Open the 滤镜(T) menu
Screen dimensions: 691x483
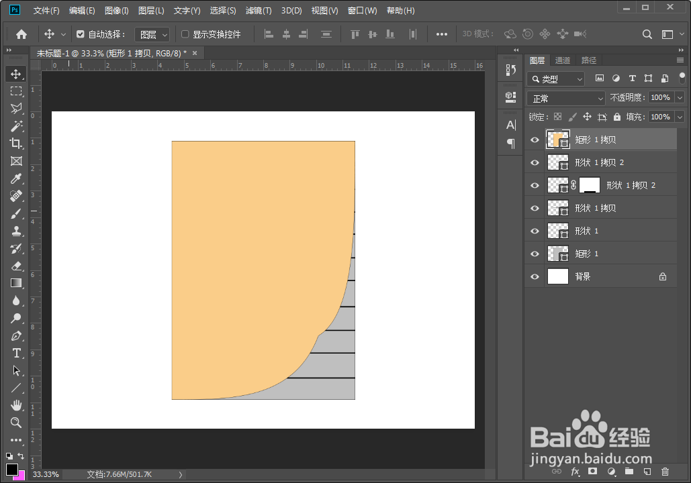point(259,11)
